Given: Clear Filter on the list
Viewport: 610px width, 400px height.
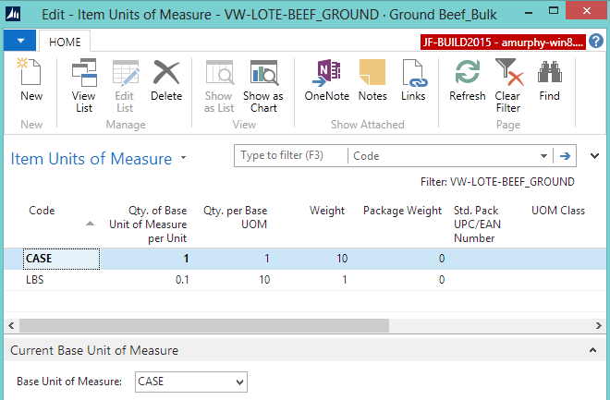Looking at the screenshot, I should coord(507,86).
